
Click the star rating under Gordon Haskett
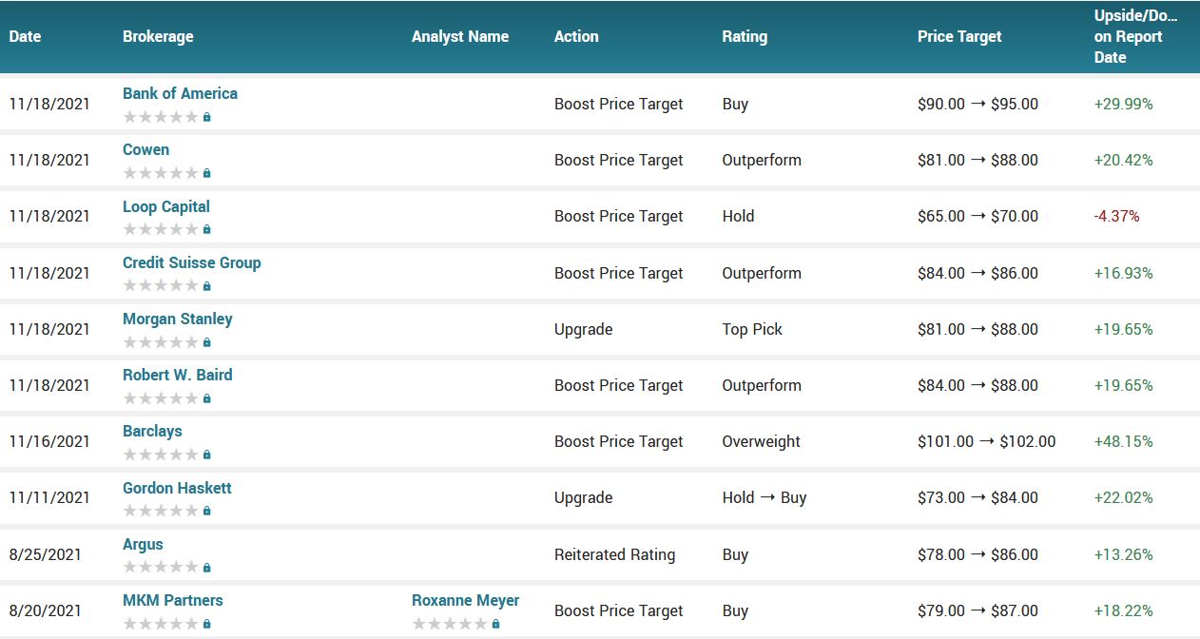[x=161, y=511]
